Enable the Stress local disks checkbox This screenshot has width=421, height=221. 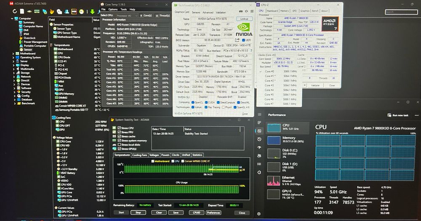pos(119,144)
